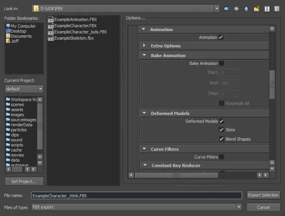
Task: Click project folder list vertical scrollbar thumb
Action: point(40,127)
